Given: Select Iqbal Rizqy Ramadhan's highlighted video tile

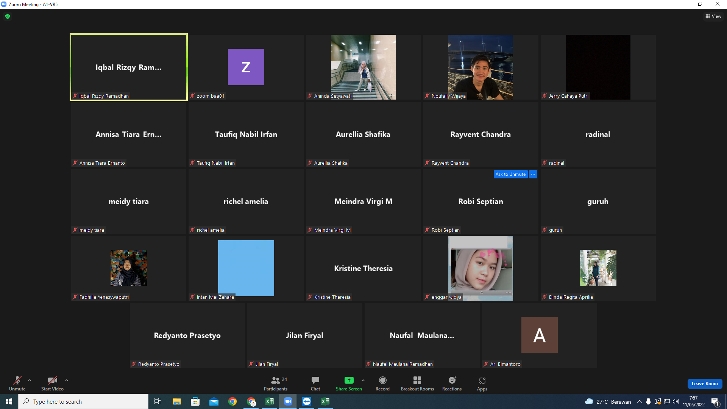Looking at the screenshot, I should pyautogui.click(x=129, y=67).
